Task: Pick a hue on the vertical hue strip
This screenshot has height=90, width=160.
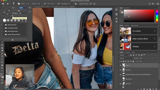Action: (x=157, y=16)
